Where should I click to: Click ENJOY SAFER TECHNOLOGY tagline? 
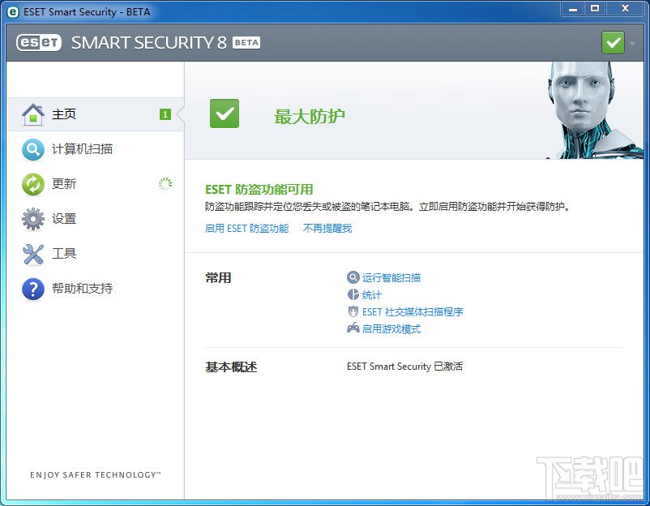(96, 475)
